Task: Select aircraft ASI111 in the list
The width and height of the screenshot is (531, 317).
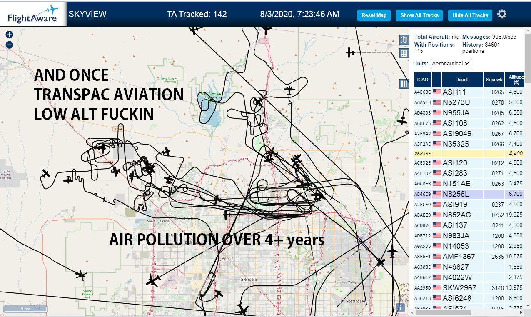Action: click(469, 92)
